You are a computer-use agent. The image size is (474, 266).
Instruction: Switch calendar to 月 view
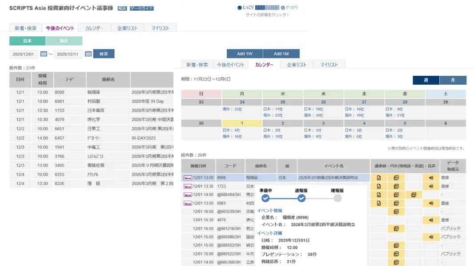click(x=453, y=80)
